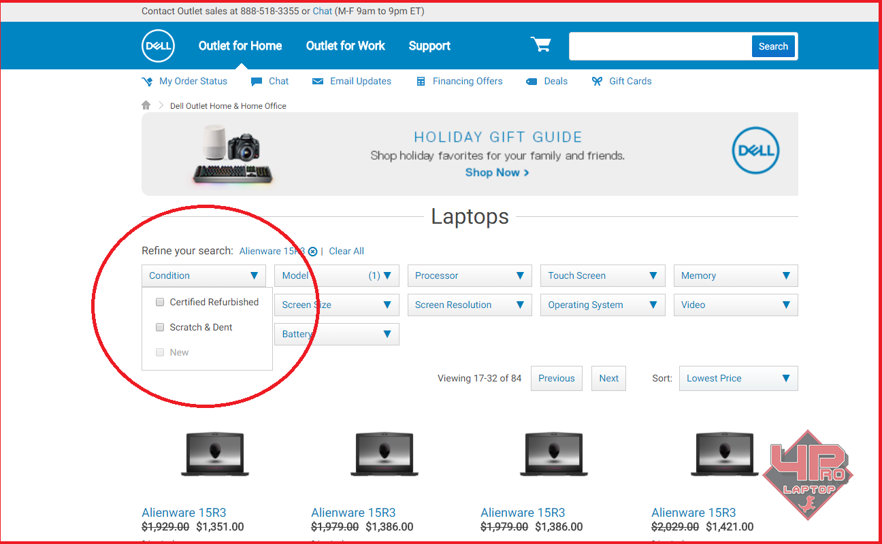Viewport: 882px width, 544px height.
Task: Open the Support menu item
Action: [429, 46]
